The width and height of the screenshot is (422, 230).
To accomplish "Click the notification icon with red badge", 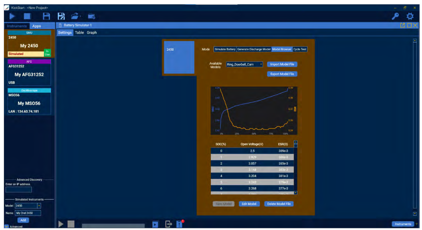I will [179, 224].
